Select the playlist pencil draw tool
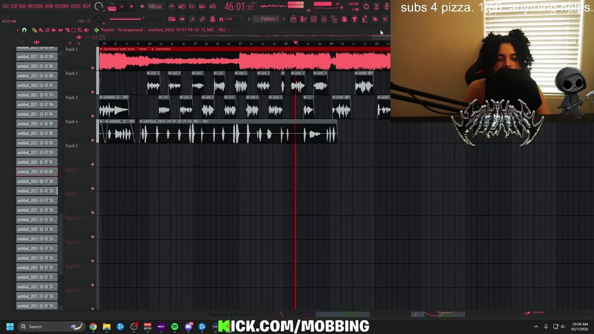 pyautogui.click(x=34, y=30)
